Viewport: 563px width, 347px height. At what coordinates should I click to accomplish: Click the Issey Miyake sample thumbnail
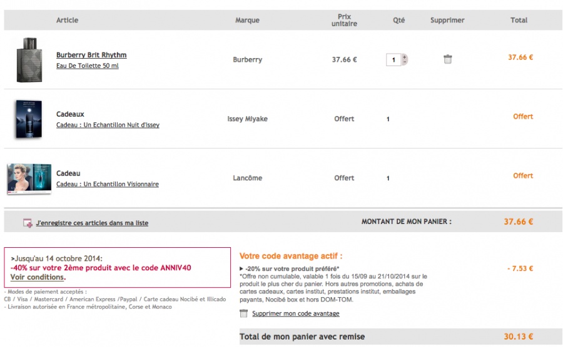point(28,119)
